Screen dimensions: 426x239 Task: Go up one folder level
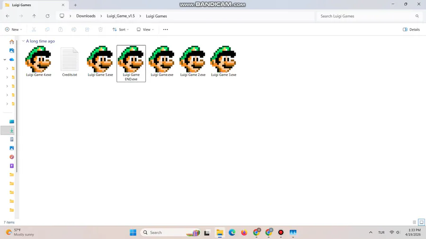(34, 16)
